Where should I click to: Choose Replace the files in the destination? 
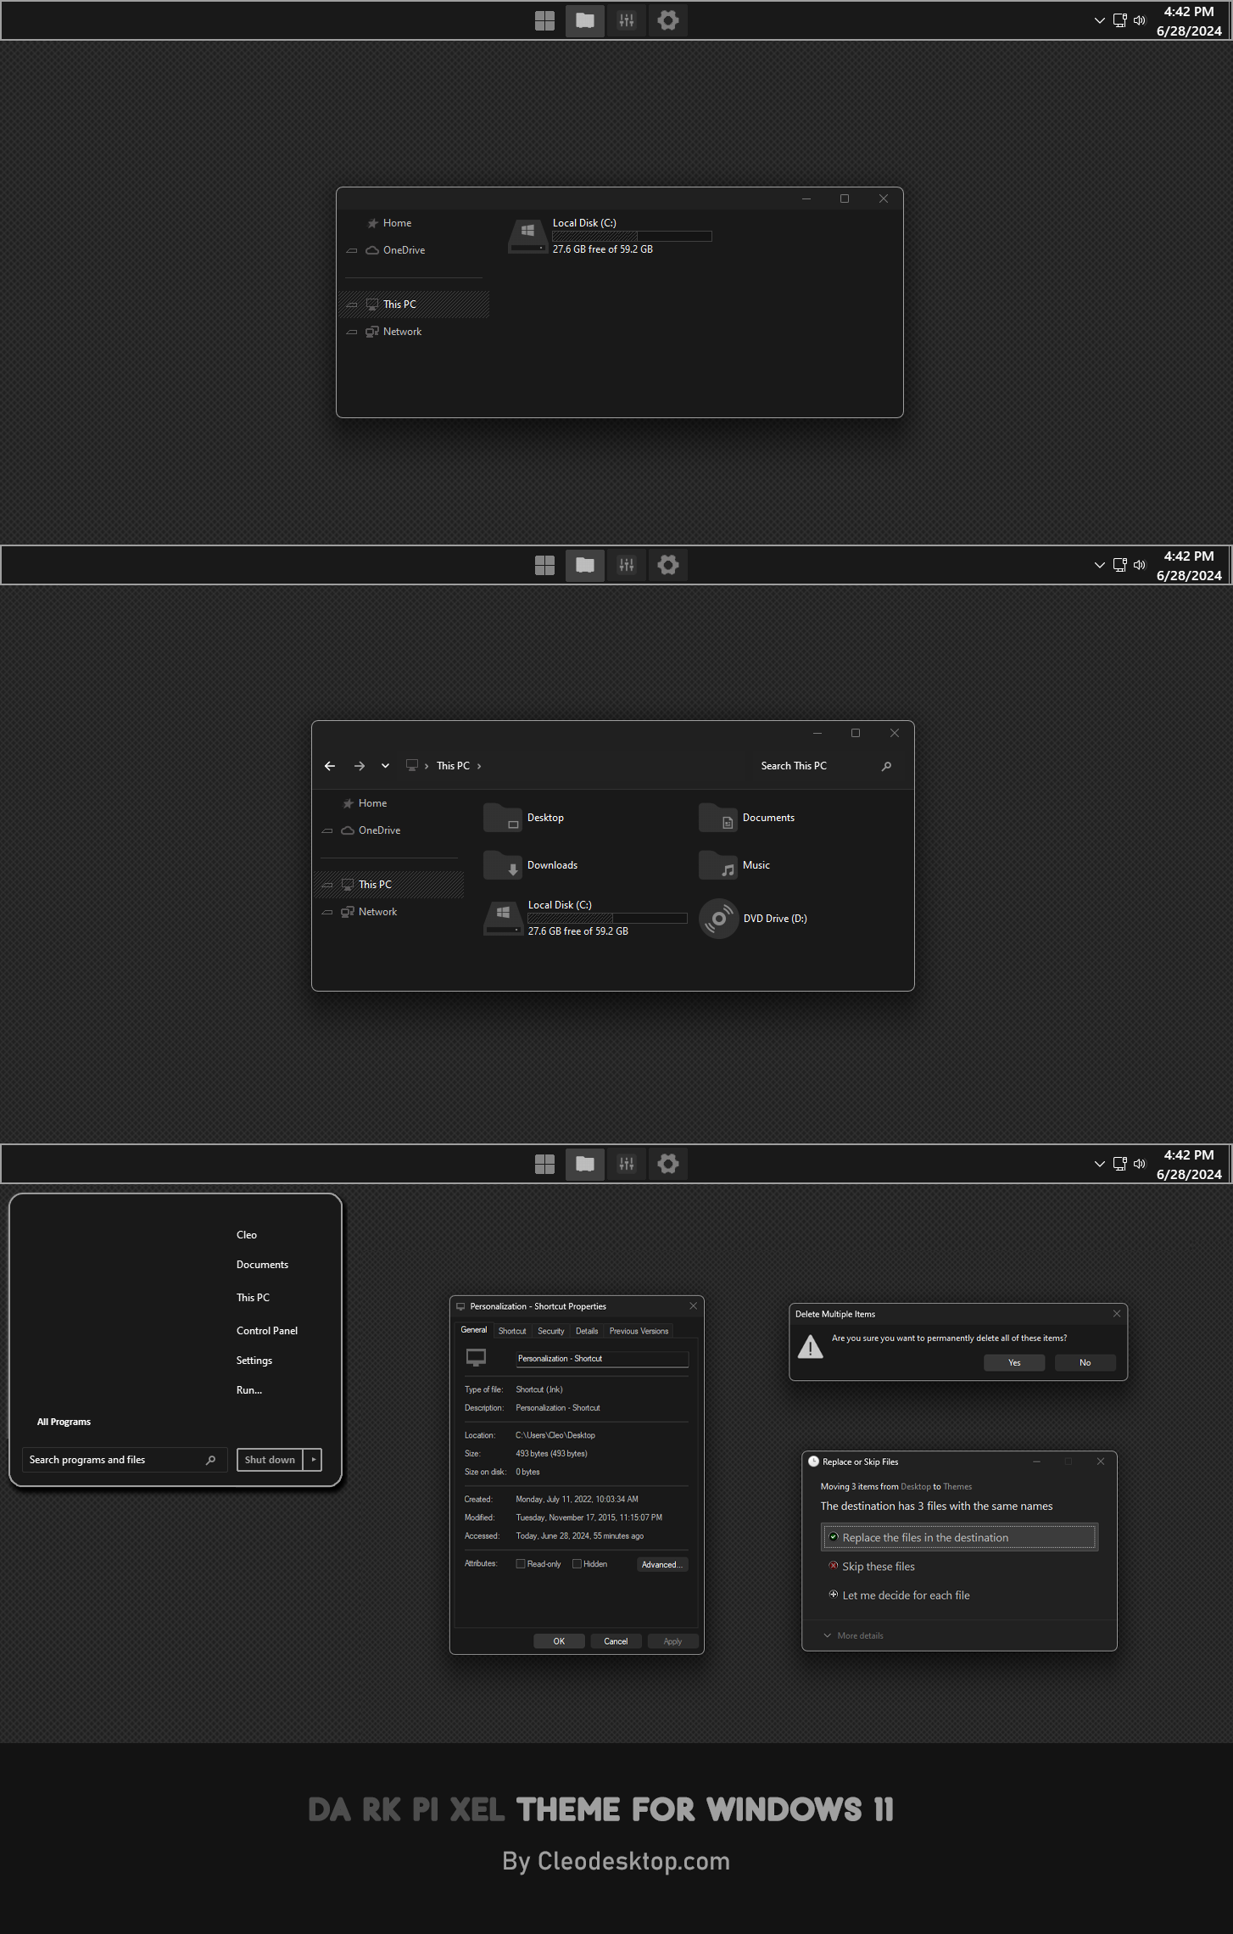coord(959,1538)
